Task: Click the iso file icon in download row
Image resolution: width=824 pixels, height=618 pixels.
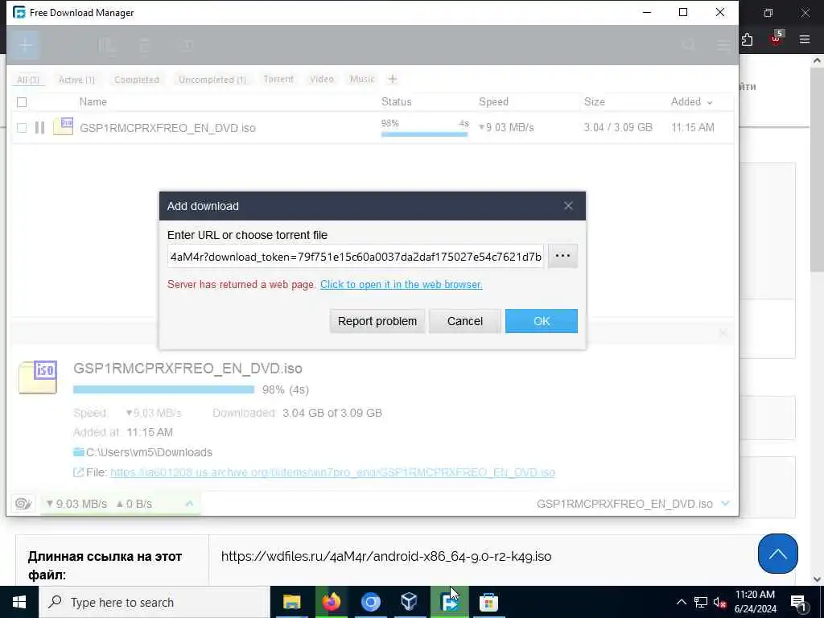Action: [x=63, y=126]
